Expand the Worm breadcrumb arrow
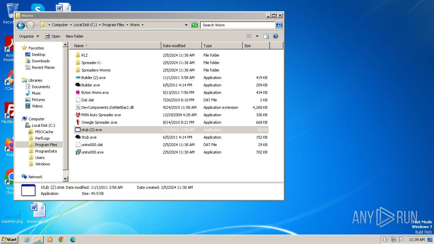The height and width of the screenshot is (244, 434). (x=142, y=25)
